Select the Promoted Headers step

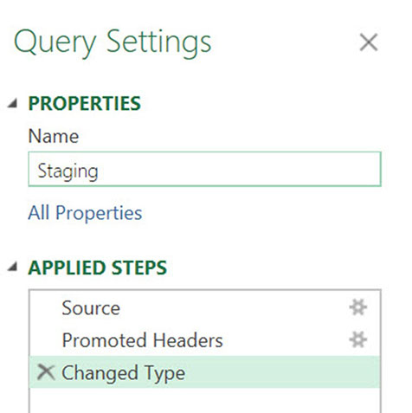[204, 340]
